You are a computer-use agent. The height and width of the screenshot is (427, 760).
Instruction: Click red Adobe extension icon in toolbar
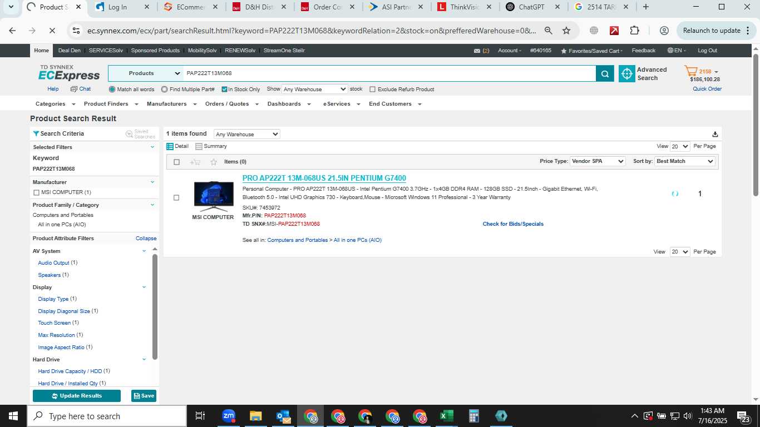pyautogui.click(x=614, y=31)
